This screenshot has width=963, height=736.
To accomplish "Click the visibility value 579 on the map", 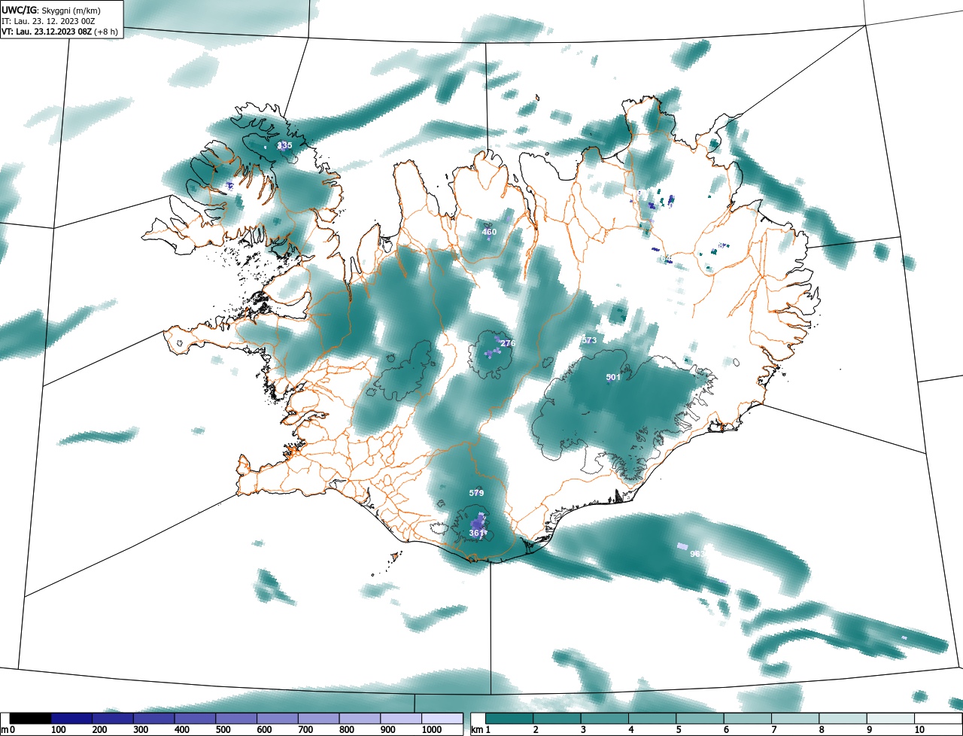I will coord(476,493).
